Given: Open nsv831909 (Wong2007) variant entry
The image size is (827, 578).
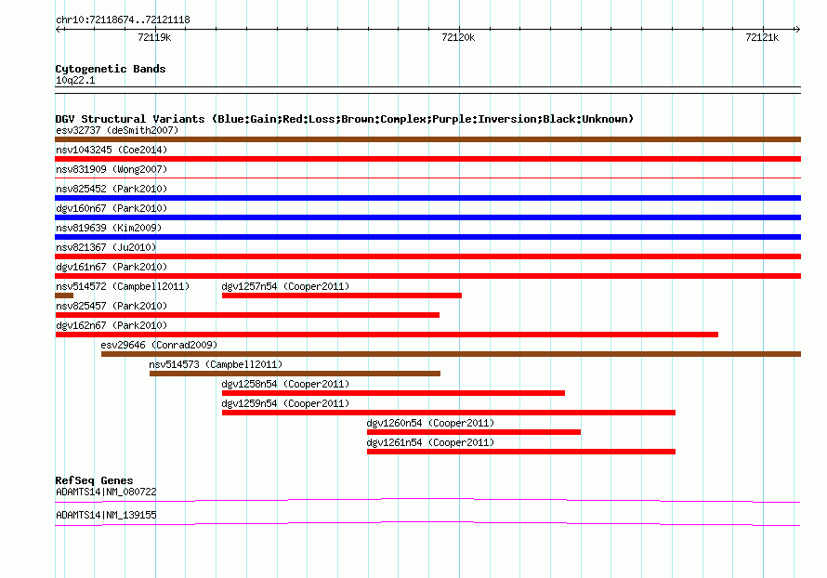Looking at the screenshot, I should click(112, 169).
